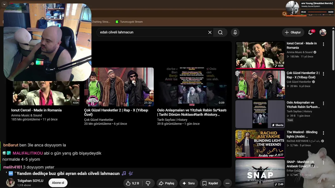The height and width of the screenshot is (188, 335).
Task: Play end-screen Oslo Anlaşmaları thumbnail
Action: 192,87
